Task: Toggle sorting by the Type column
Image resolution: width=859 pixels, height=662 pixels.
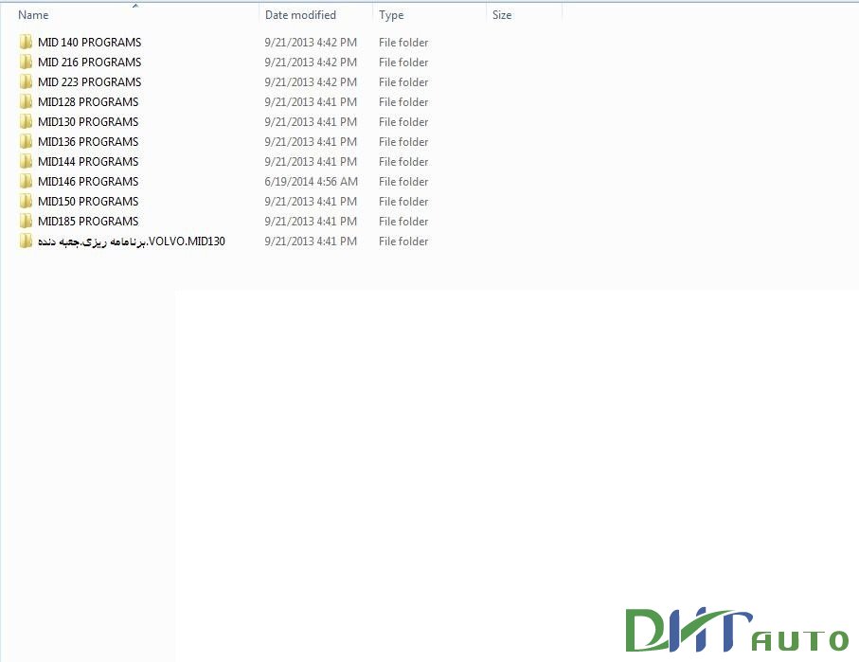Action: click(x=390, y=14)
